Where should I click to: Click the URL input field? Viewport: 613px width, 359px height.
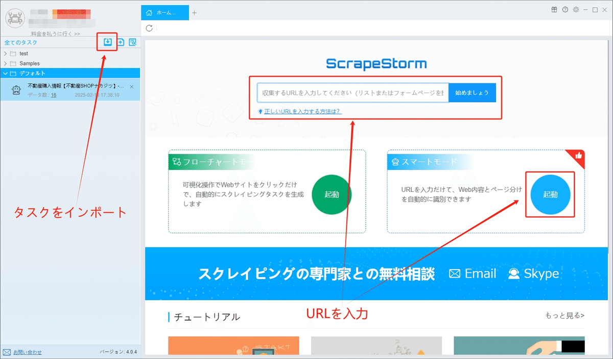(353, 93)
